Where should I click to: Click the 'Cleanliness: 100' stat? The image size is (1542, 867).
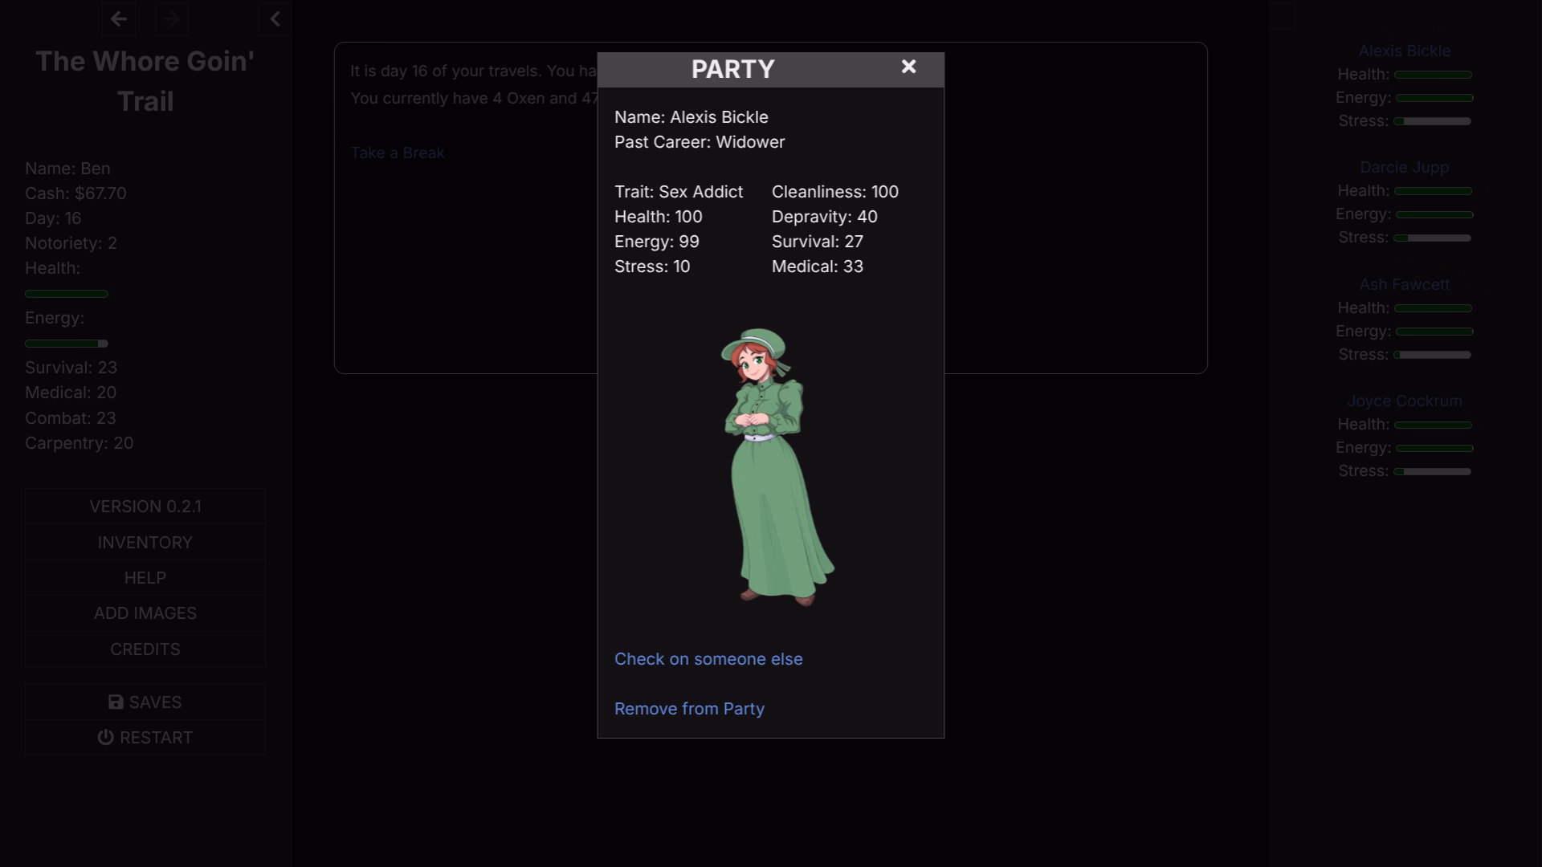835,192
